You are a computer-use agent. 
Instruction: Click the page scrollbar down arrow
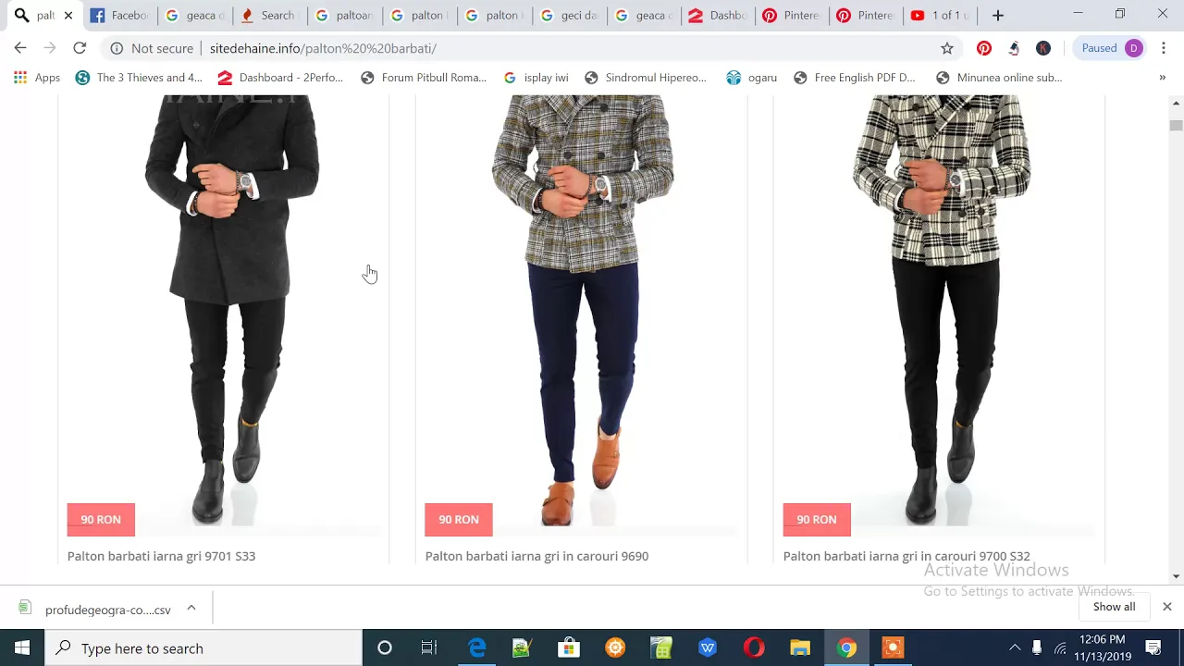coord(1176,576)
